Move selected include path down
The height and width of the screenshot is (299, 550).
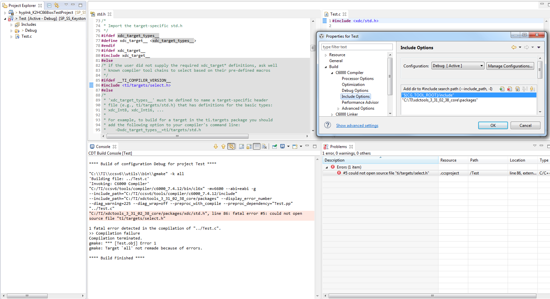[x=532, y=89]
